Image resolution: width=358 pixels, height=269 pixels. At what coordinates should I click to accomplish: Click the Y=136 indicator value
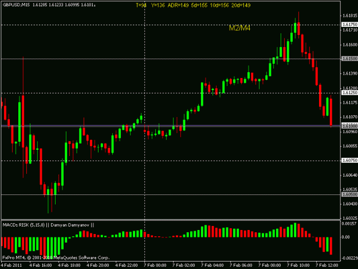click(x=158, y=5)
